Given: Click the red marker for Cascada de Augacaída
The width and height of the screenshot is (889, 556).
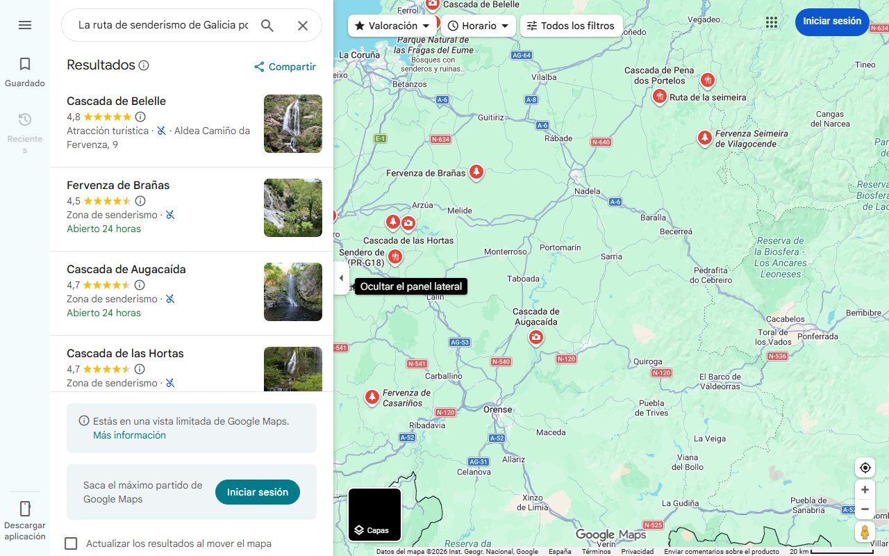Looking at the screenshot, I should click(535, 336).
